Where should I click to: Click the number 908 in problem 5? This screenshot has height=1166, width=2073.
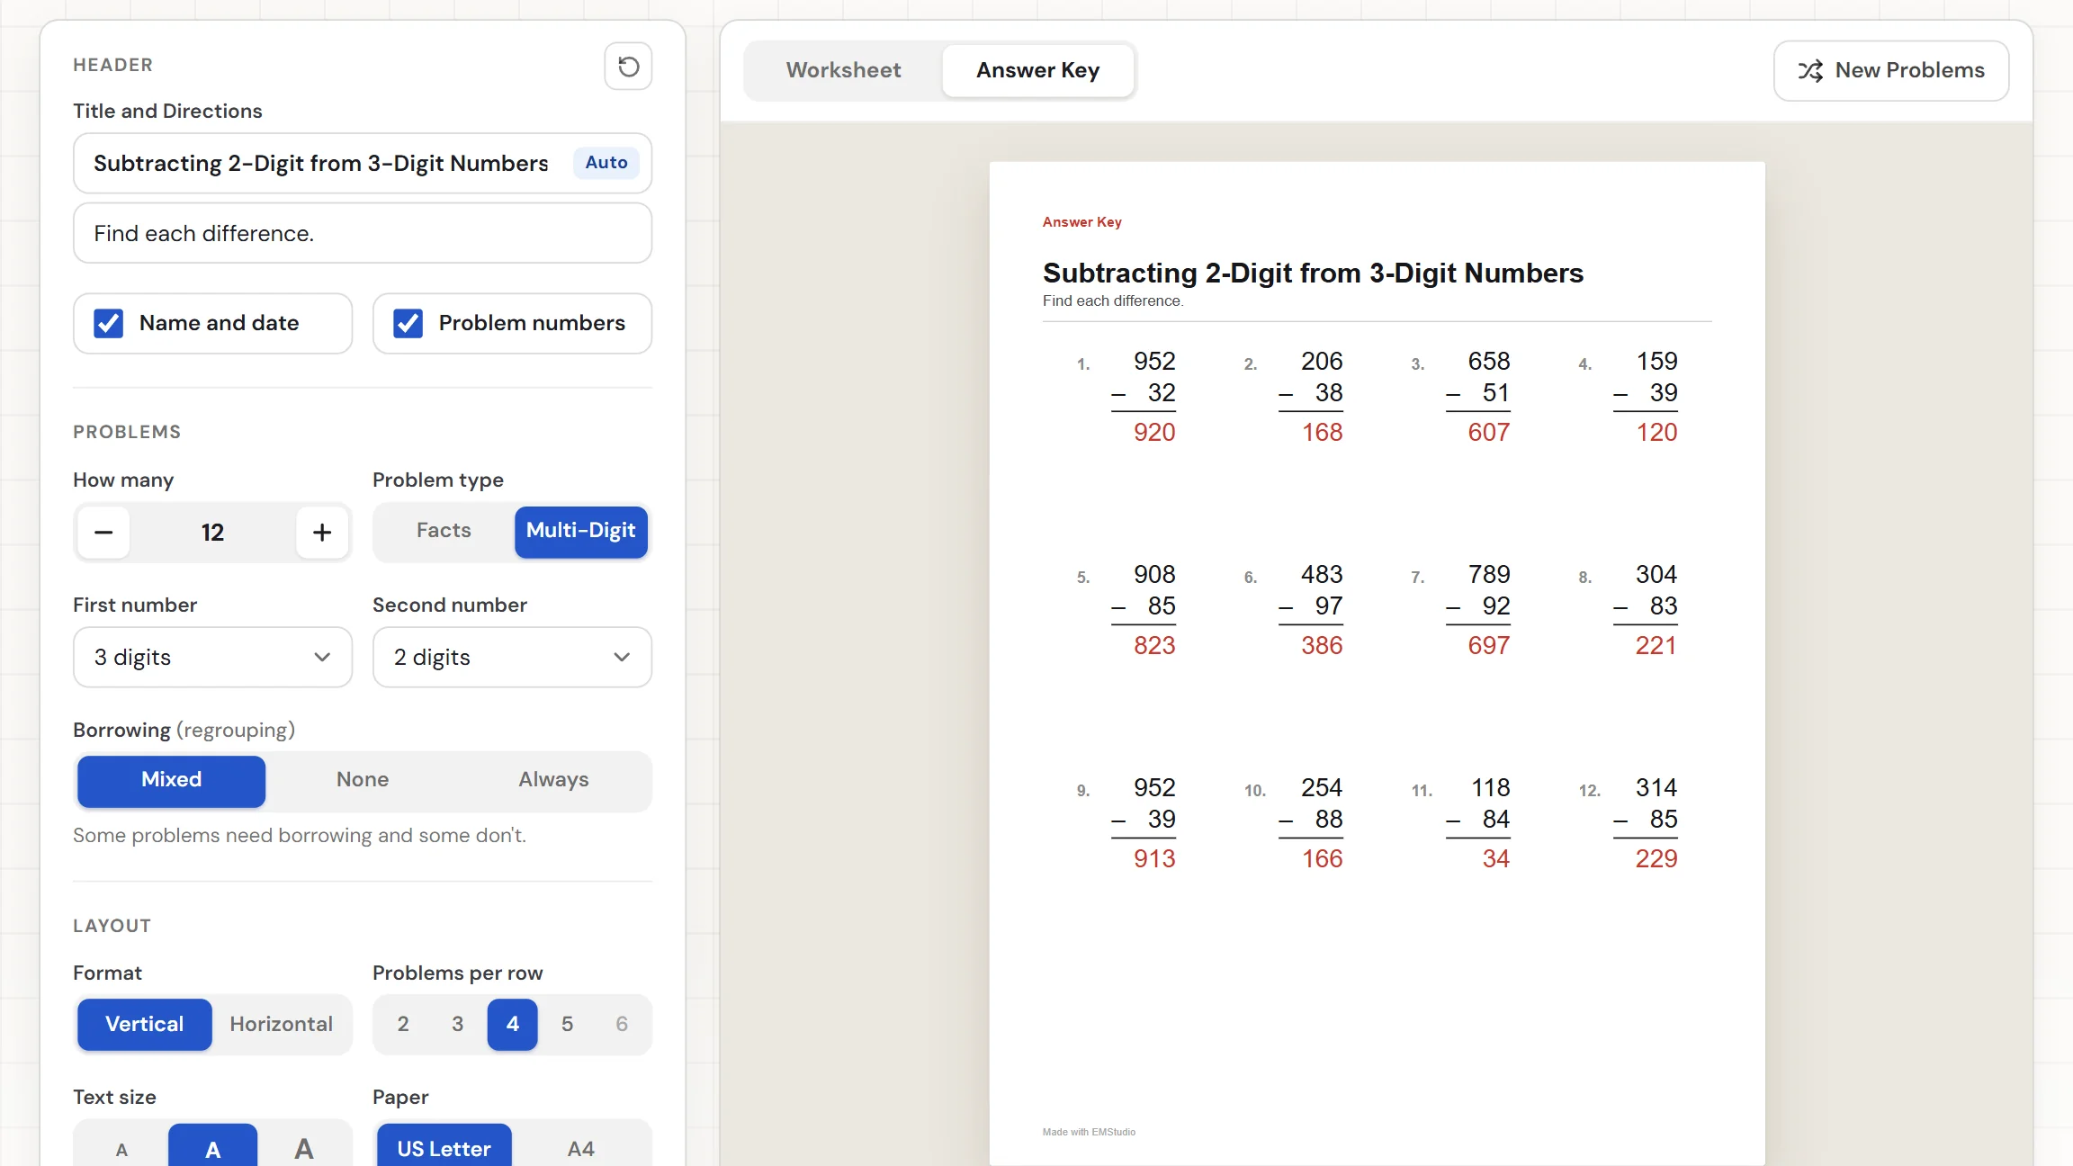1154,575
